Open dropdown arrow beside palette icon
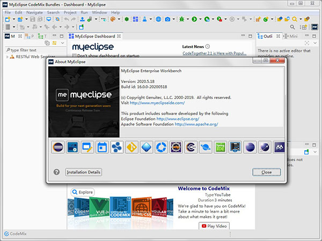The height and width of the screenshot is (241, 322). tap(119, 19)
